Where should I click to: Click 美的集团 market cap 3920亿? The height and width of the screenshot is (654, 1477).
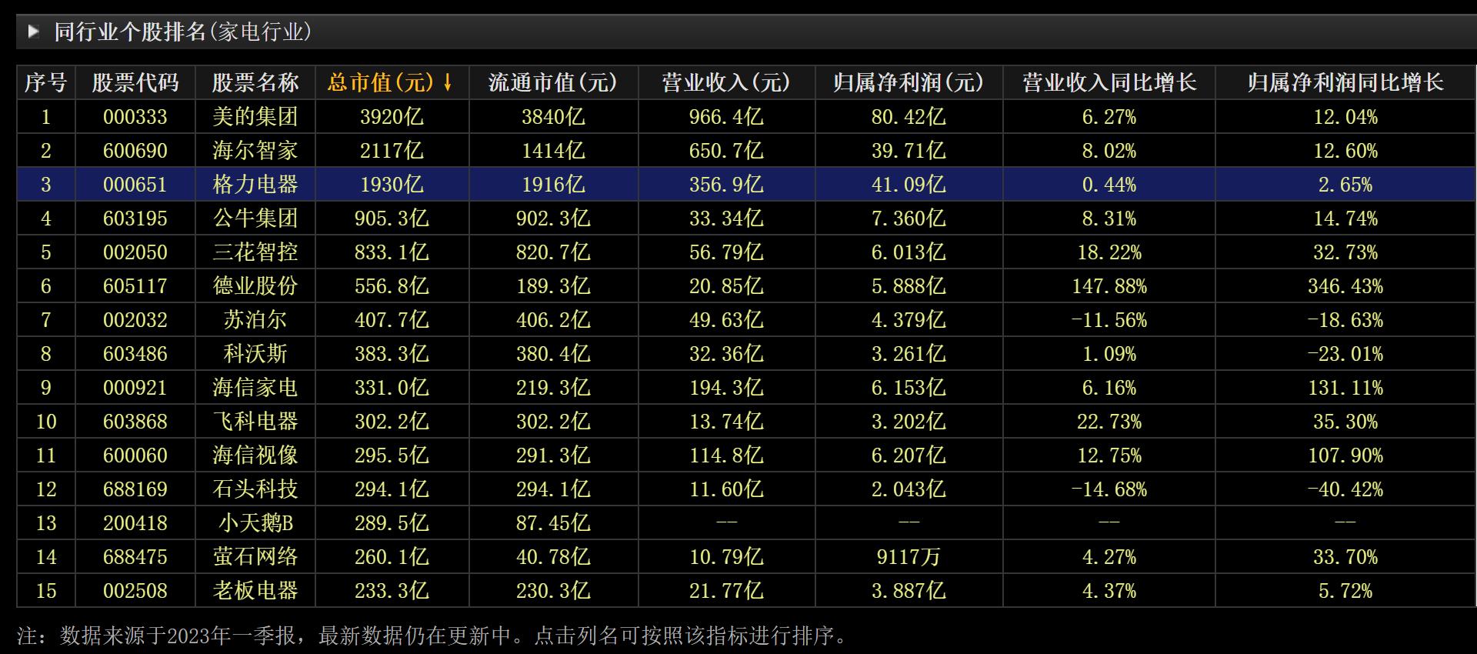[392, 117]
